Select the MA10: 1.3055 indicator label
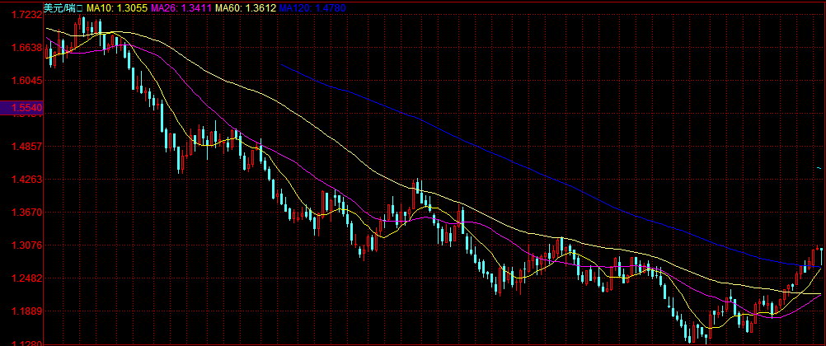Screen dimensions: 826x346 tap(118, 8)
